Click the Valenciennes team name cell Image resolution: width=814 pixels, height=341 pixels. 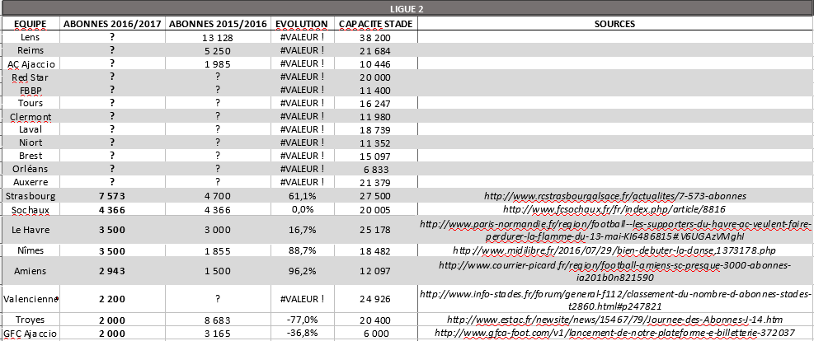pos(29,299)
